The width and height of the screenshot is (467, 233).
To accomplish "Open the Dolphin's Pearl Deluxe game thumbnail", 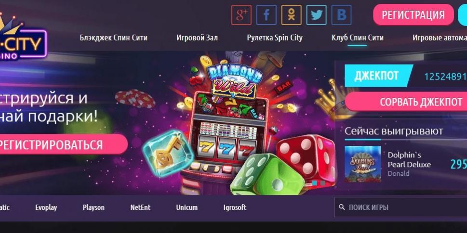I will tap(362, 164).
